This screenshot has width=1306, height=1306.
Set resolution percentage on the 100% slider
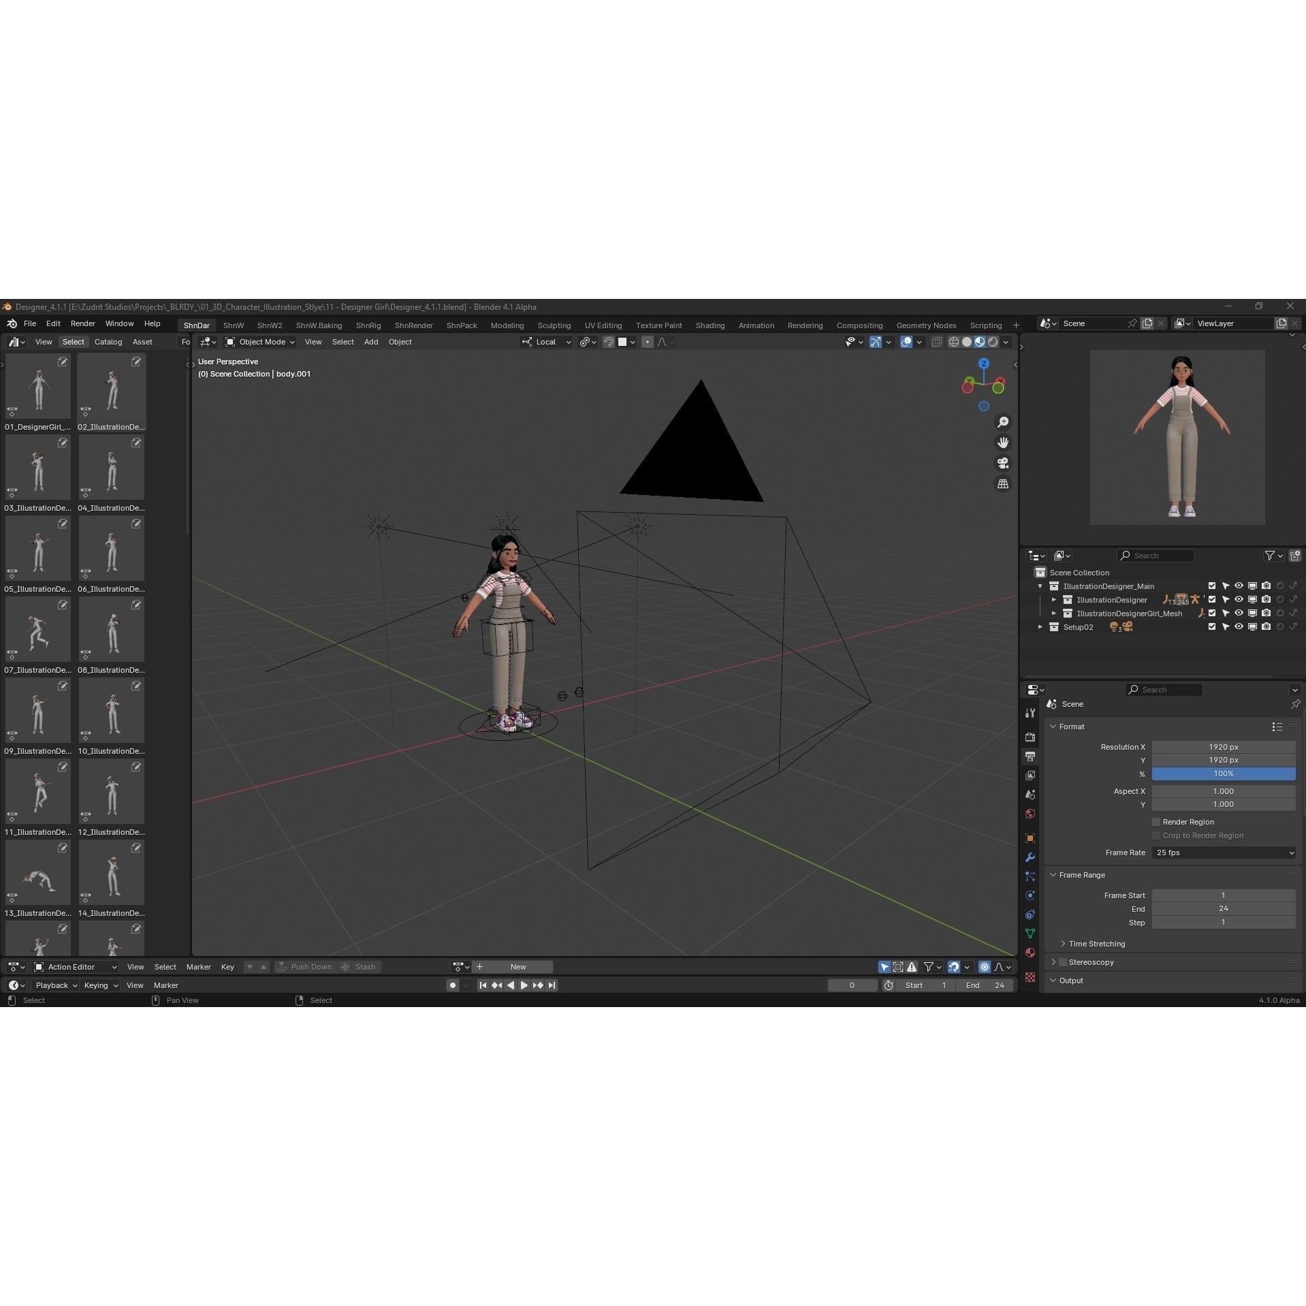[x=1224, y=774]
